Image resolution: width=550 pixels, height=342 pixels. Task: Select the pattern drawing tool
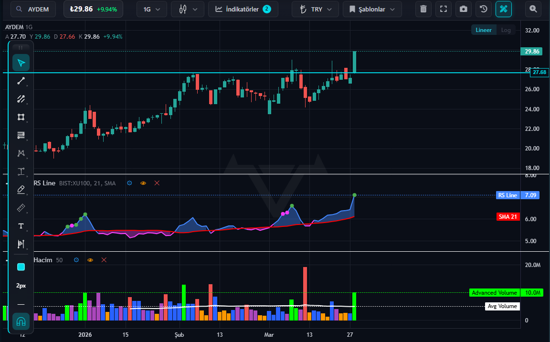[21, 153]
